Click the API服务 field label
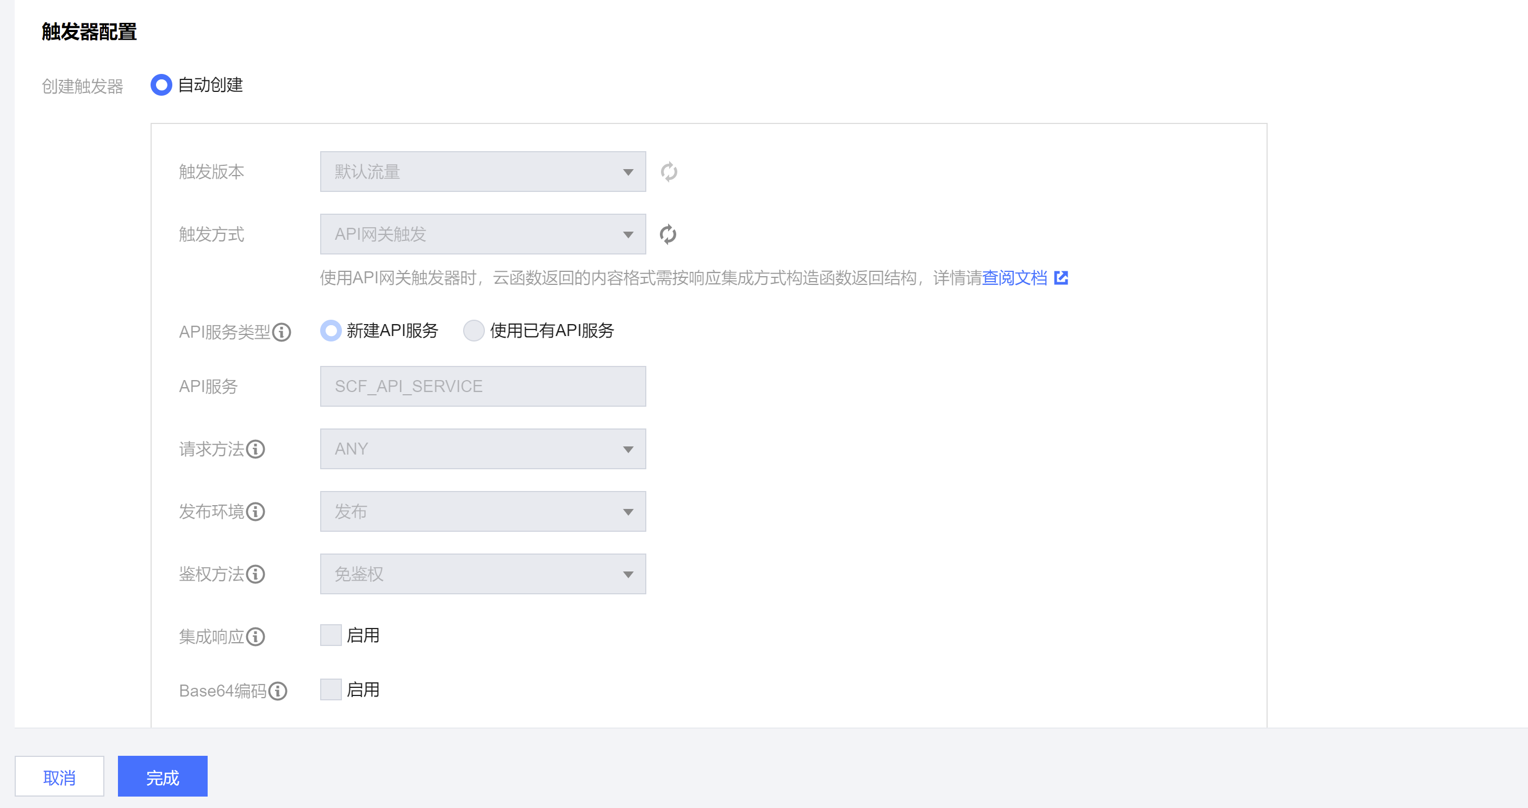This screenshot has height=808, width=1528. click(x=208, y=387)
